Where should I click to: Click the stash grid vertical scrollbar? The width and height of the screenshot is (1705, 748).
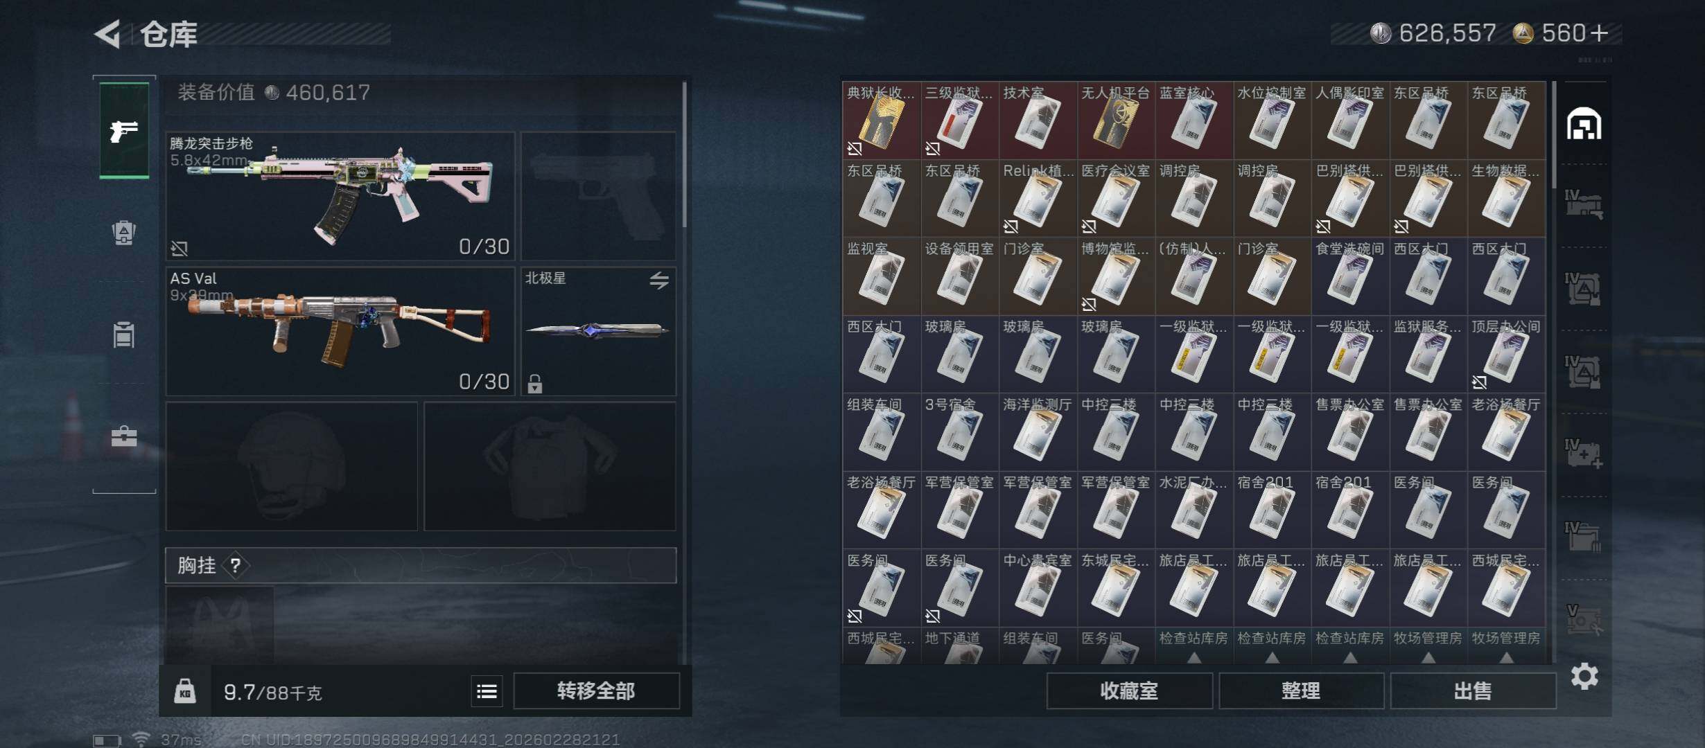(1554, 135)
